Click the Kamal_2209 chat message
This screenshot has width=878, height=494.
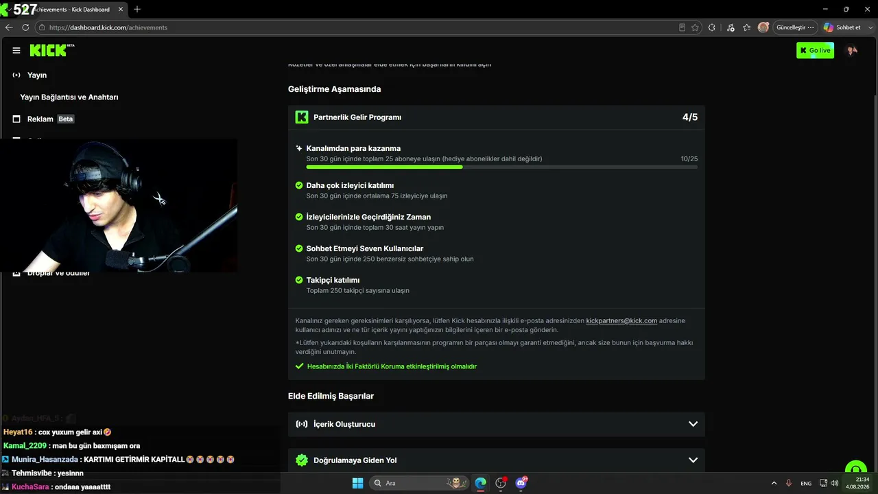pyautogui.click(x=71, y=446)
